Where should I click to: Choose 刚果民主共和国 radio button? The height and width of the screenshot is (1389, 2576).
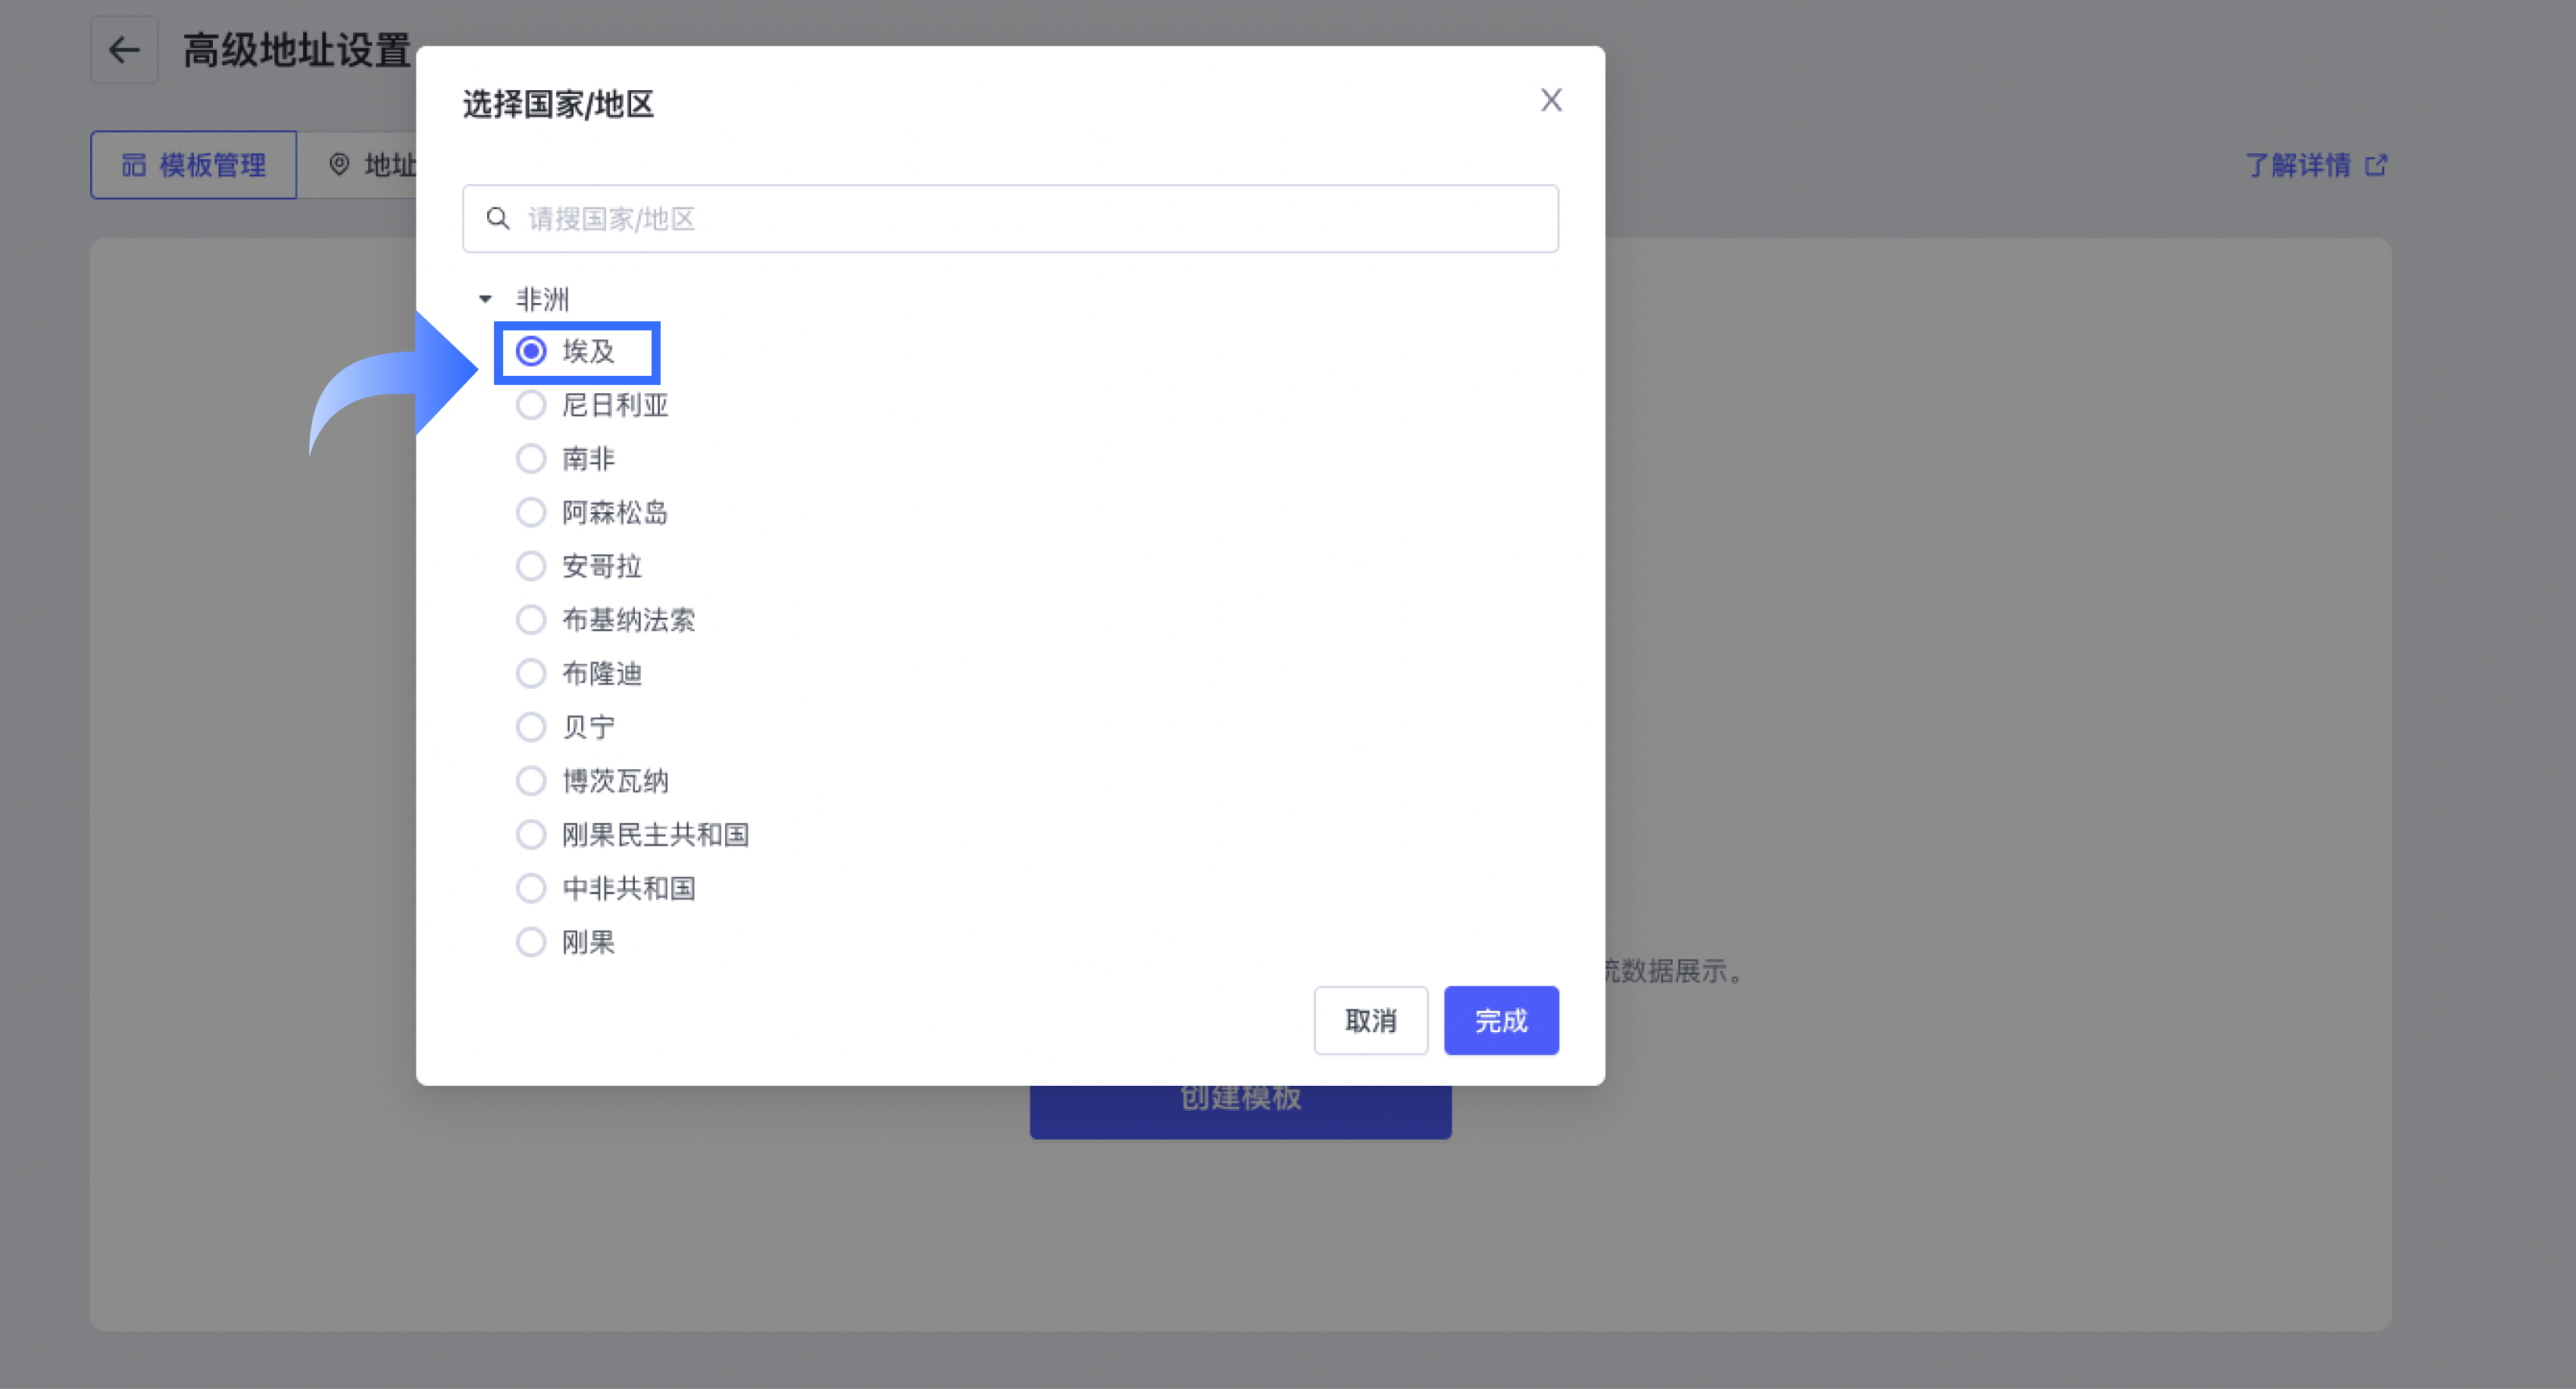pos(531,834)
